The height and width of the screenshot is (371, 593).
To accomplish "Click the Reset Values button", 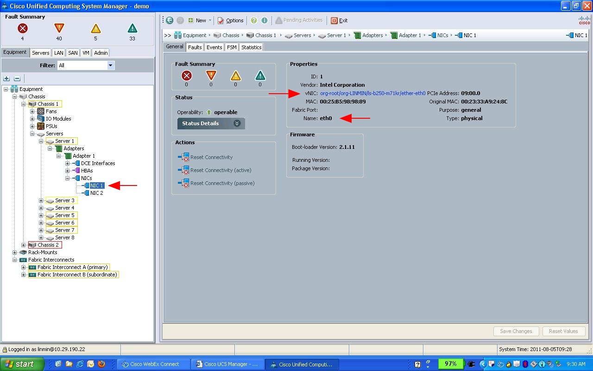I will tap(563, 331).
